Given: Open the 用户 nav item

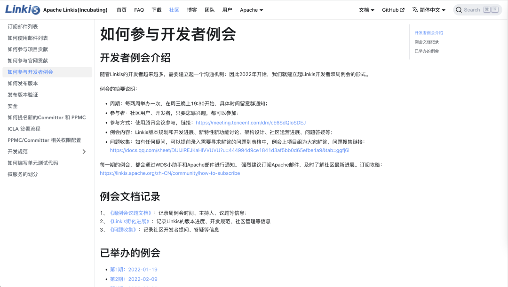Looking at the screenshot, I should [227, 10].
